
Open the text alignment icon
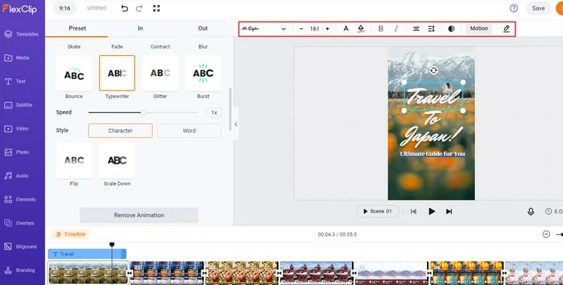coord(416,28)
